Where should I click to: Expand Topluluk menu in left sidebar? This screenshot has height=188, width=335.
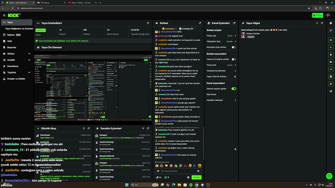[x=17, y=72]
